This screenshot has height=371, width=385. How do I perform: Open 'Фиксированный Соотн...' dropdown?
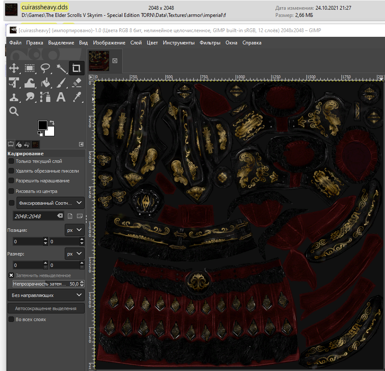pyautogui.click(x=49, y=203)
